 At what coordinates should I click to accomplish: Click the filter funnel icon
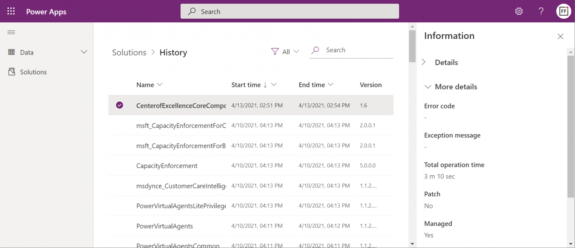tap(275, 51)
